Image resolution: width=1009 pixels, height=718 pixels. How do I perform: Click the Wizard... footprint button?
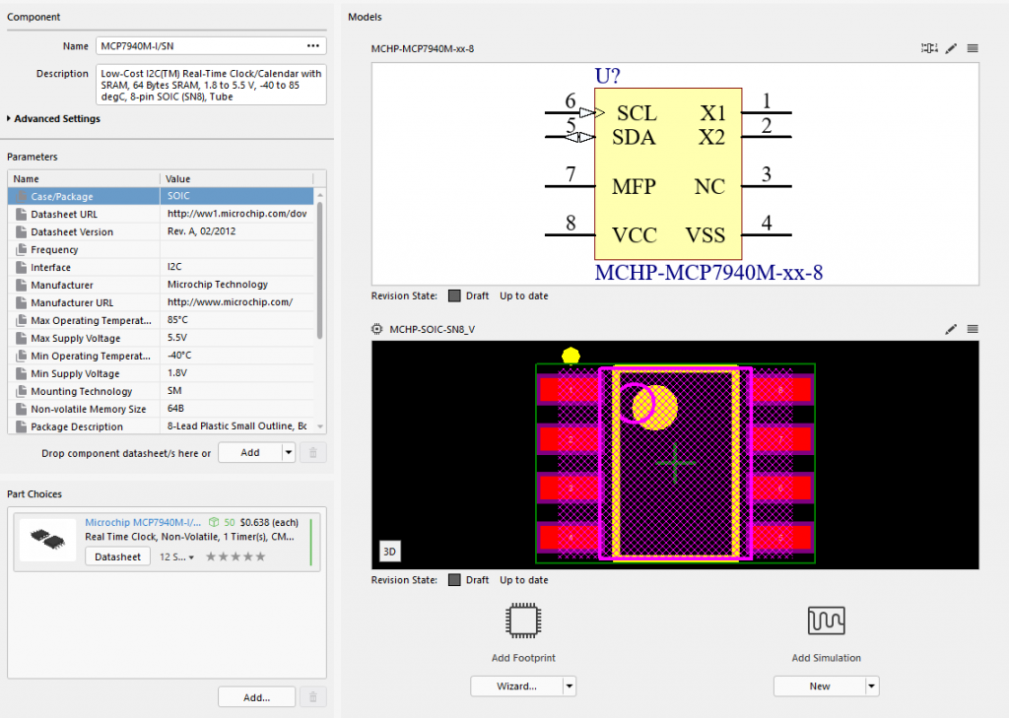coord(516,686)
